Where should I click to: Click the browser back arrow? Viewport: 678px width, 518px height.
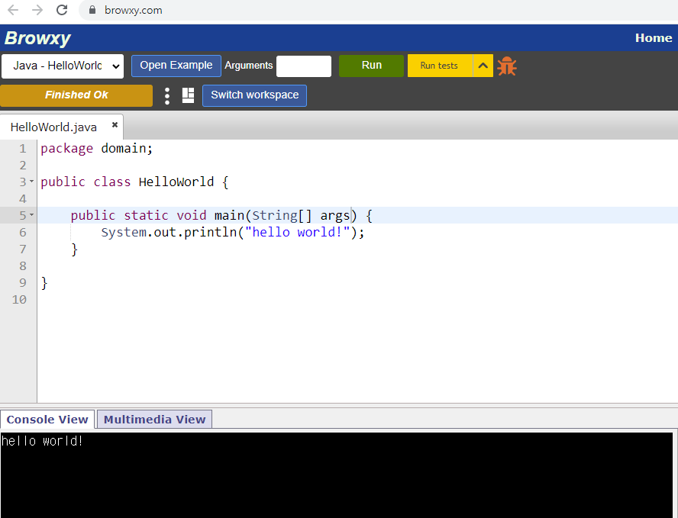point(13,10)
